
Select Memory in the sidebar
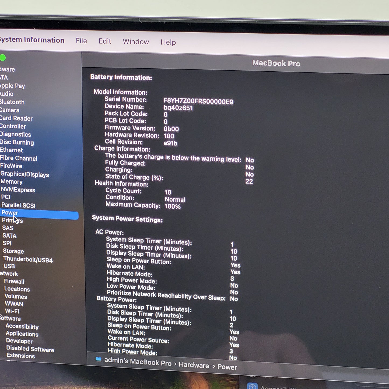tap(12, 182)
